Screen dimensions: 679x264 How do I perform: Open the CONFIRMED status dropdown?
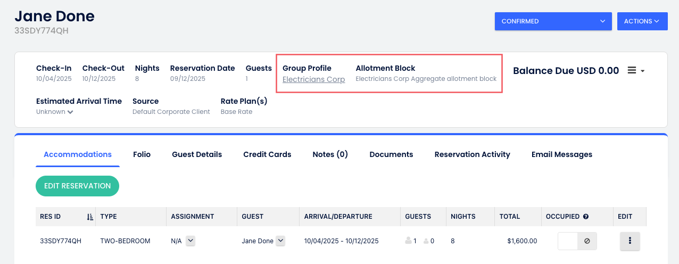tap(553, 21)
